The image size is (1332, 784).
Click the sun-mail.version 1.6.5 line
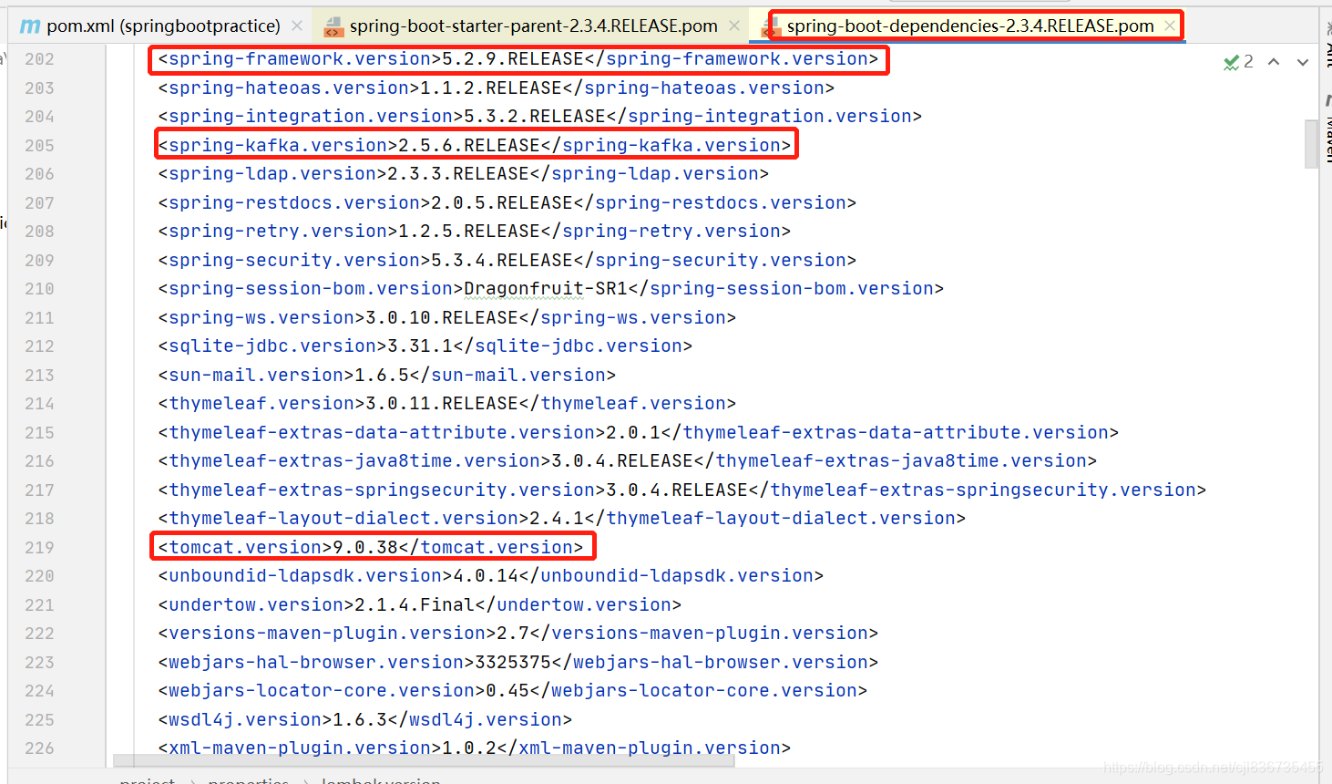coord(387,376)
